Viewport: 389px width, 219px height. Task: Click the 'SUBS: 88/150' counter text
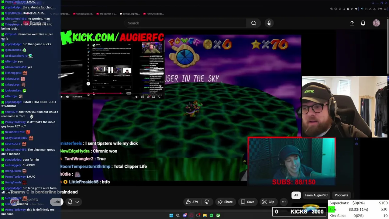point(294,182)
